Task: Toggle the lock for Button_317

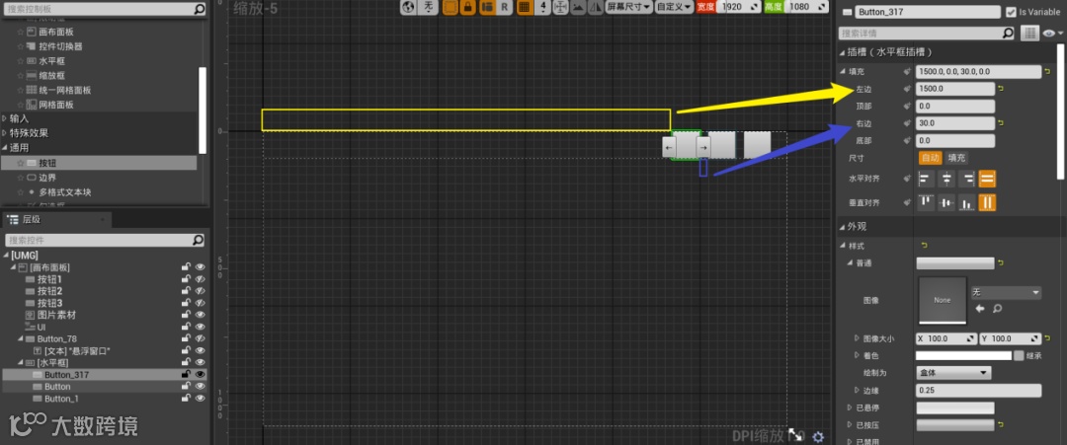Action: pyautogui.click(x=185, y=374)
